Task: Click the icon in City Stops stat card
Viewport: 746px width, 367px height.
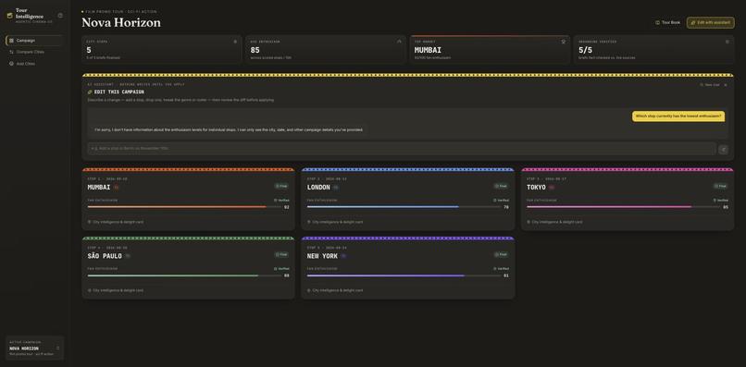Action: point(235,42)
